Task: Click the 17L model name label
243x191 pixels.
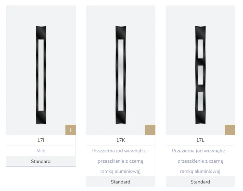Action: coord(200,140)
